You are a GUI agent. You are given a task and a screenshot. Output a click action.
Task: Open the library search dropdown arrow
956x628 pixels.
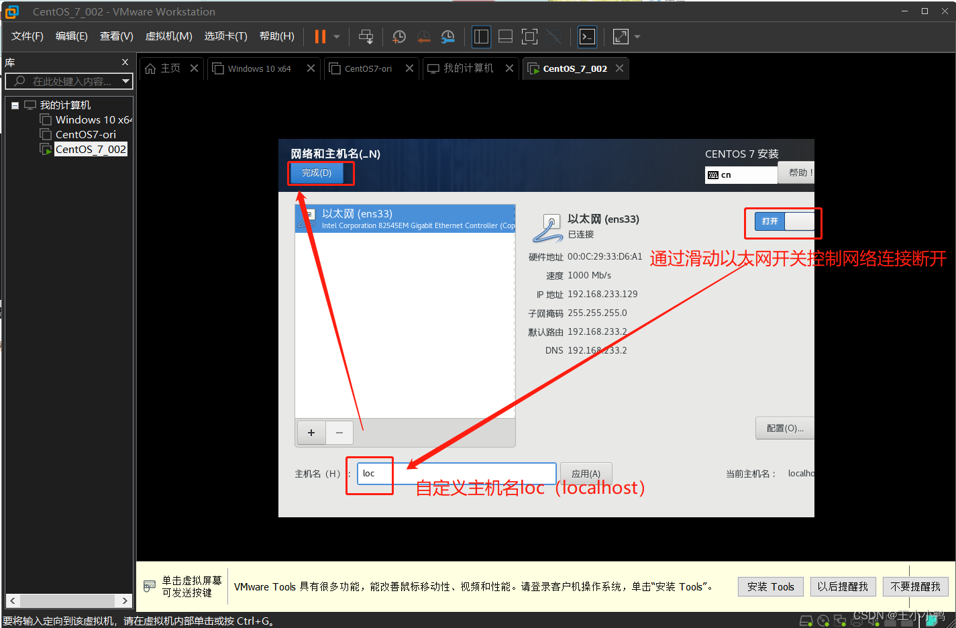click(125, 81)
